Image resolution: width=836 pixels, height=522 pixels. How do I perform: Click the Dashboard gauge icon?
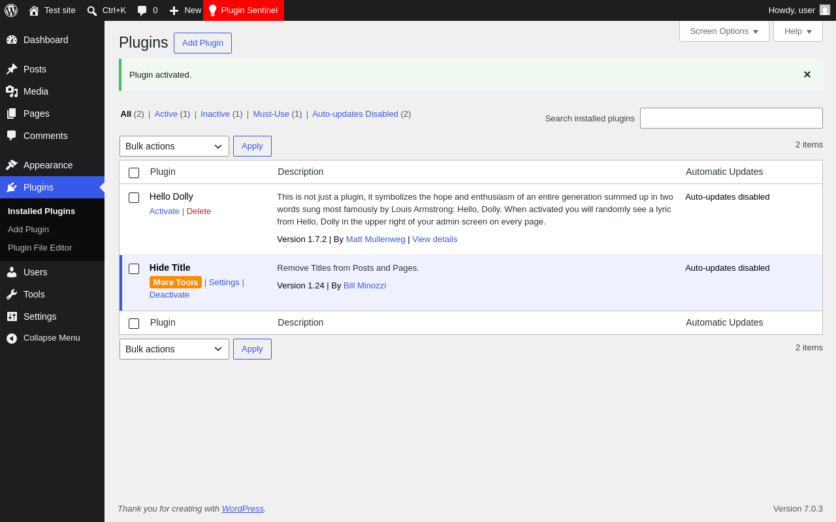coord(12,40)
